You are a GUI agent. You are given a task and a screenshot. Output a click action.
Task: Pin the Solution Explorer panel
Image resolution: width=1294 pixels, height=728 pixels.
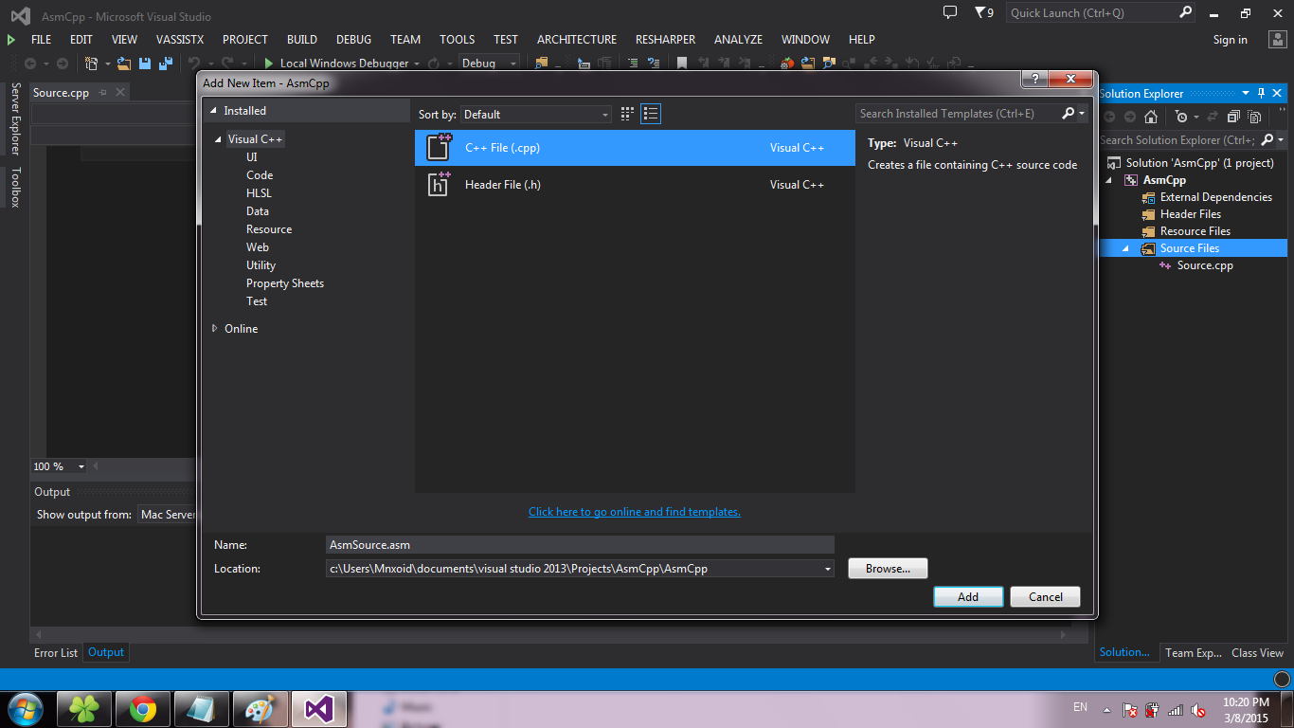click(1261, 93)
